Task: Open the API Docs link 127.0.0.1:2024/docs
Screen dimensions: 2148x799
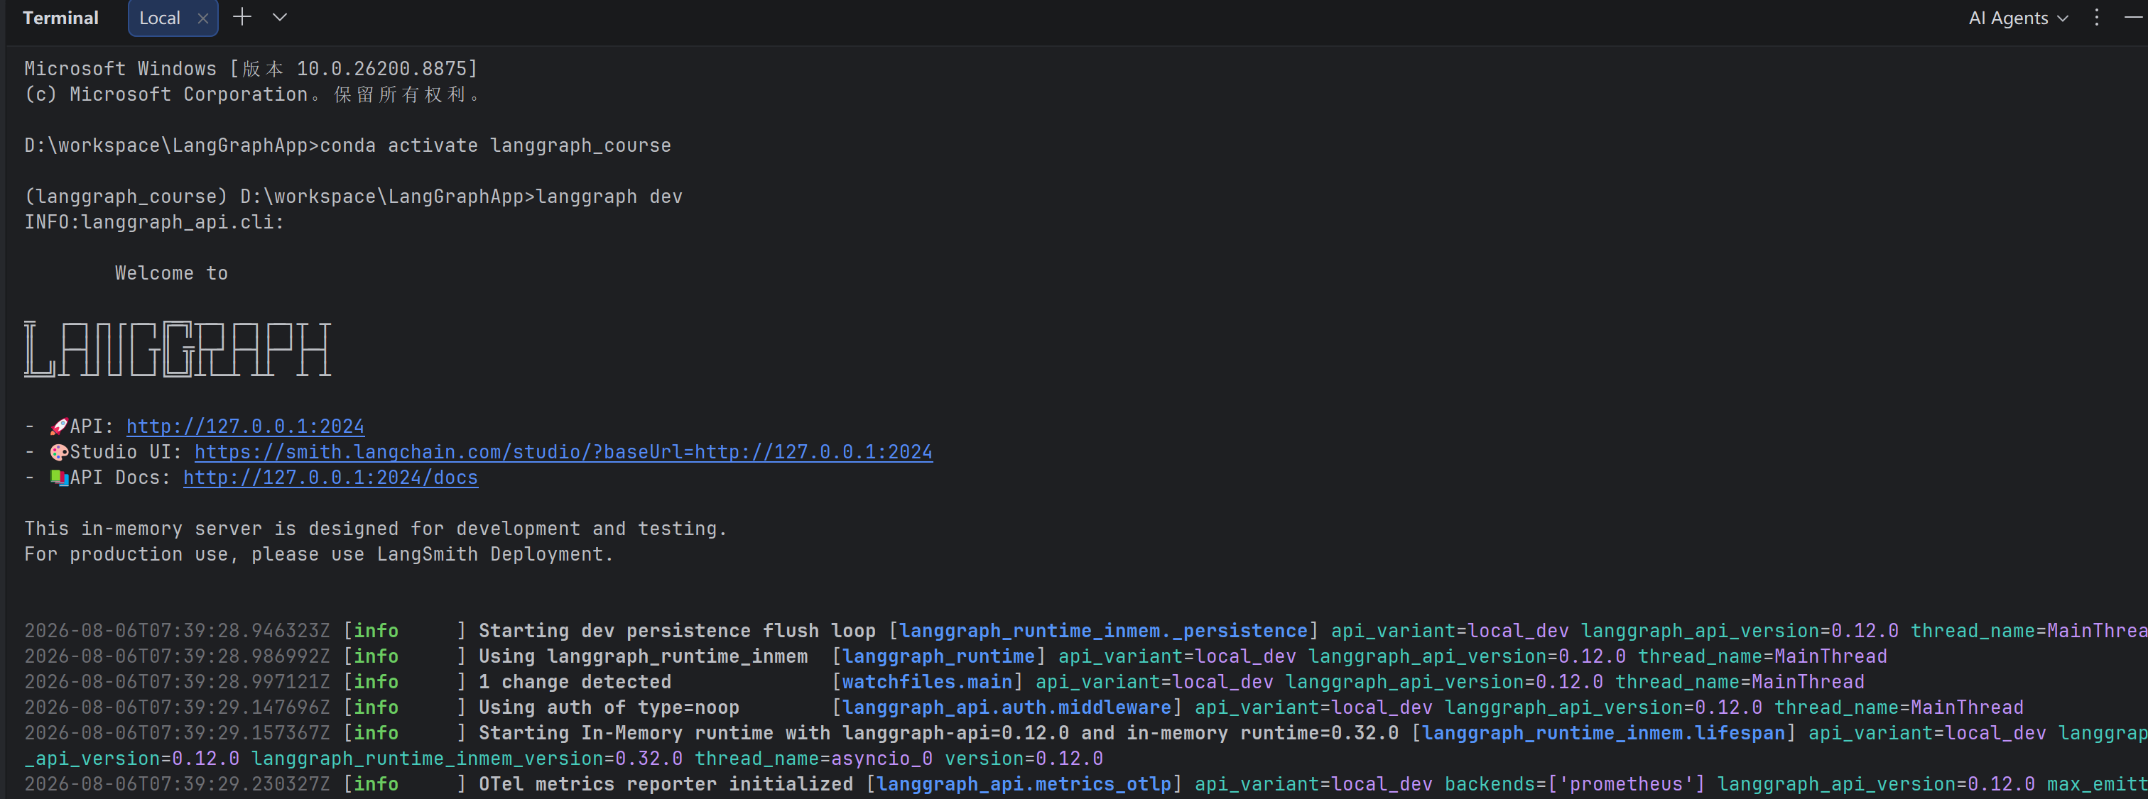Action: (x=330, y=478)
